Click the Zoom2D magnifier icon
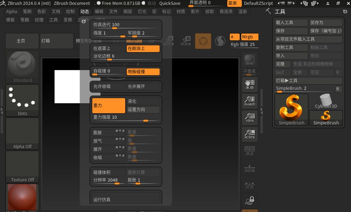 [x=250, y=101]
